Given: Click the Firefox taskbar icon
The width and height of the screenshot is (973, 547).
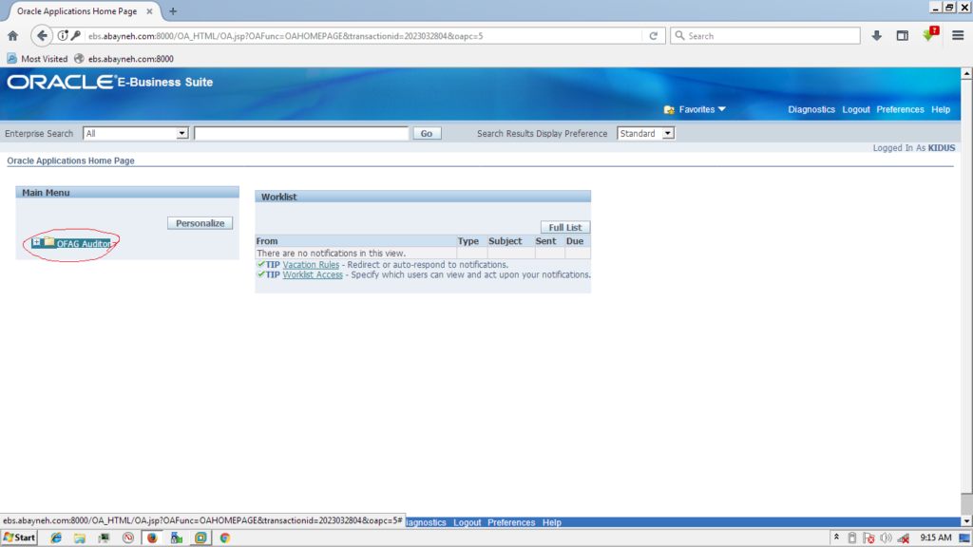Looking at the screenshot, I should click(152, 538).
